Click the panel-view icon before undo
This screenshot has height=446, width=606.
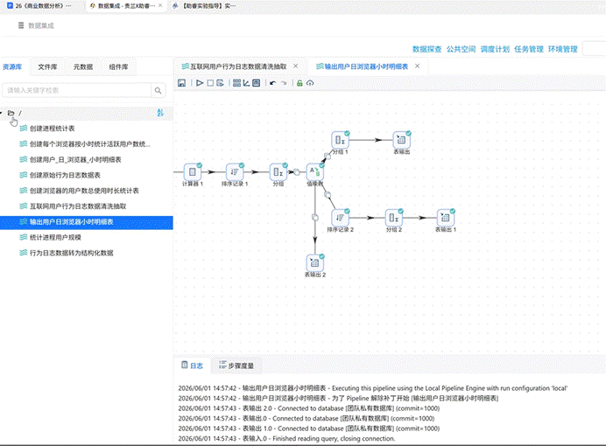[257, 83]
